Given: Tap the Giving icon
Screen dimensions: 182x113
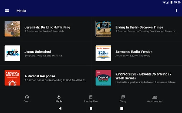Looking at the screenshot, I should 123,97.
